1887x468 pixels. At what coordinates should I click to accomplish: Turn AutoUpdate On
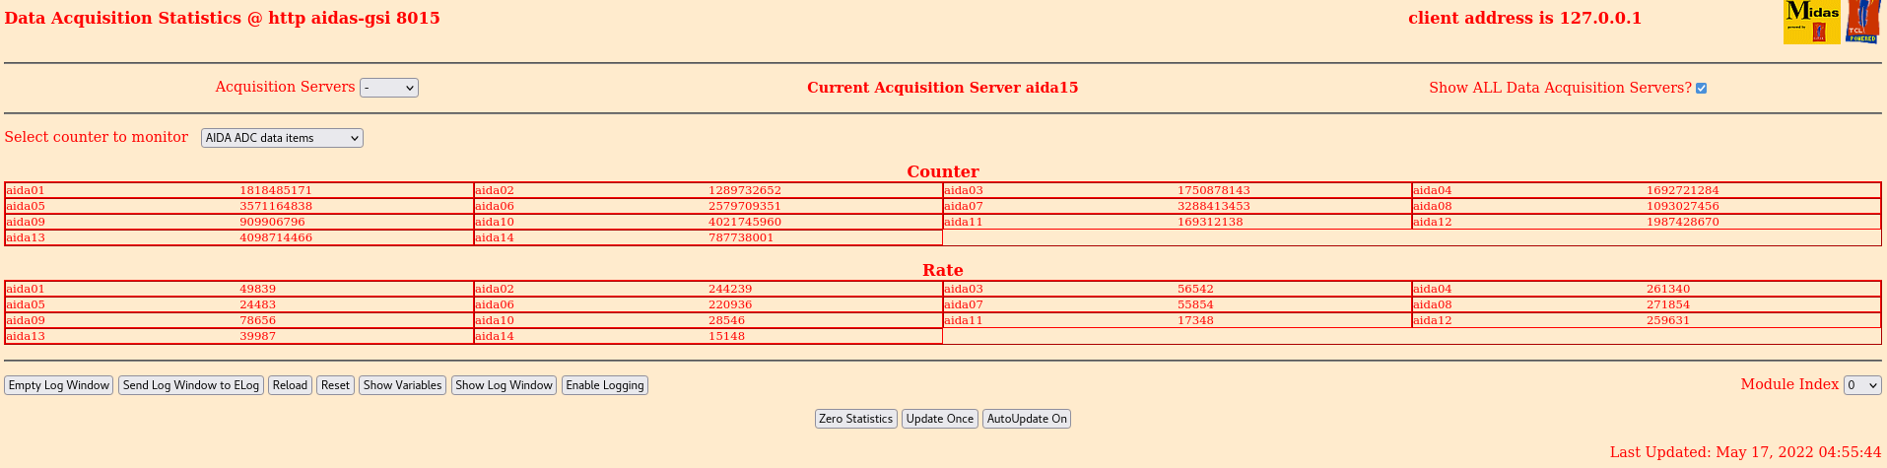pyautogui.click(x=1027, y=419)
